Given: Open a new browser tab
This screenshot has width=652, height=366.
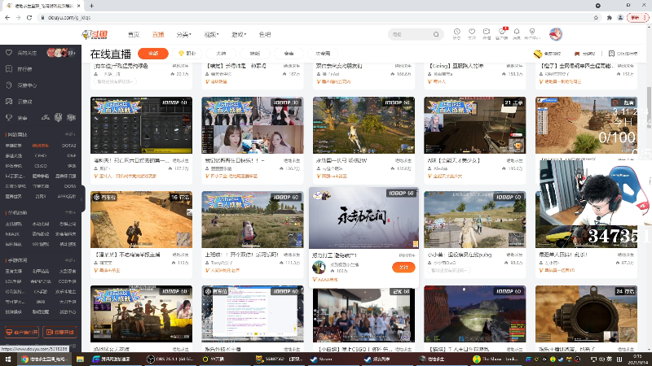Looking at the screenshot, I should click(91, 6).
